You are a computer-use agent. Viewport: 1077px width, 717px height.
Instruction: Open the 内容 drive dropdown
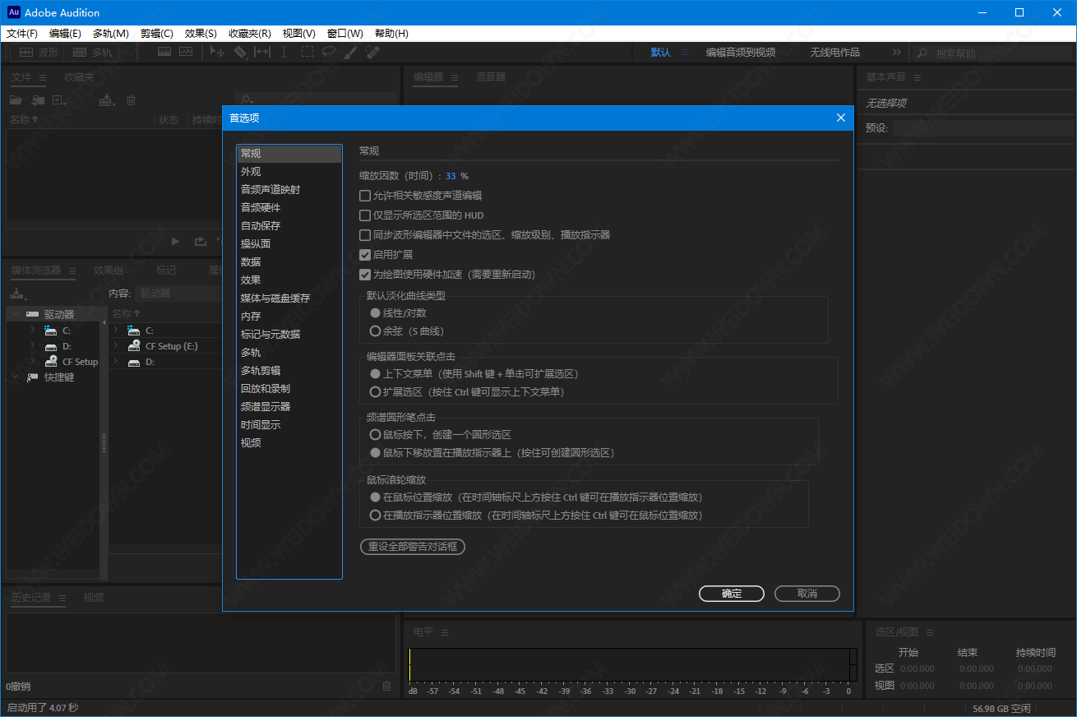178,293
